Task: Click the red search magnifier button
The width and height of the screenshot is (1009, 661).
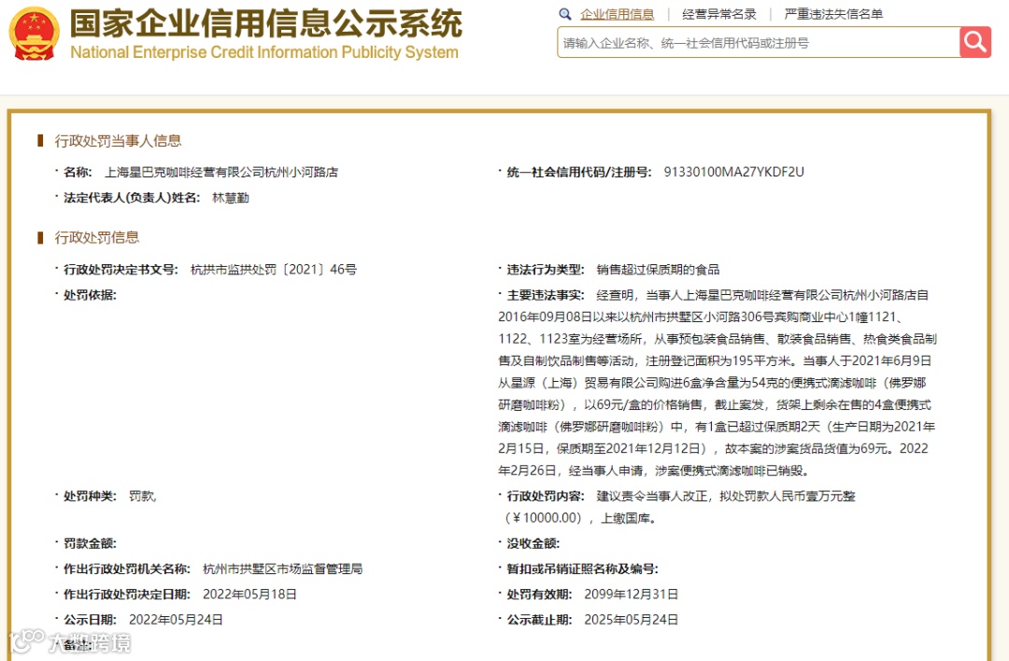Action: [974, 42]
